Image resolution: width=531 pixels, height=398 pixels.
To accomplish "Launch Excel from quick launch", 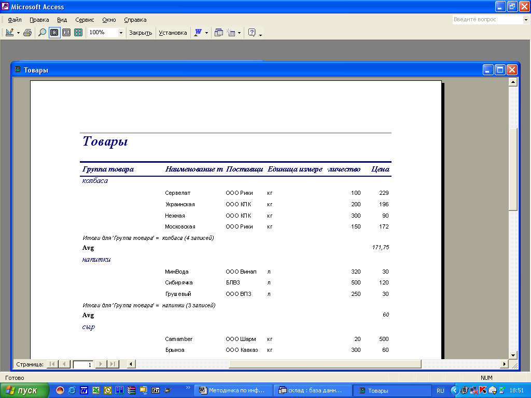I will [x=96, y=390].
